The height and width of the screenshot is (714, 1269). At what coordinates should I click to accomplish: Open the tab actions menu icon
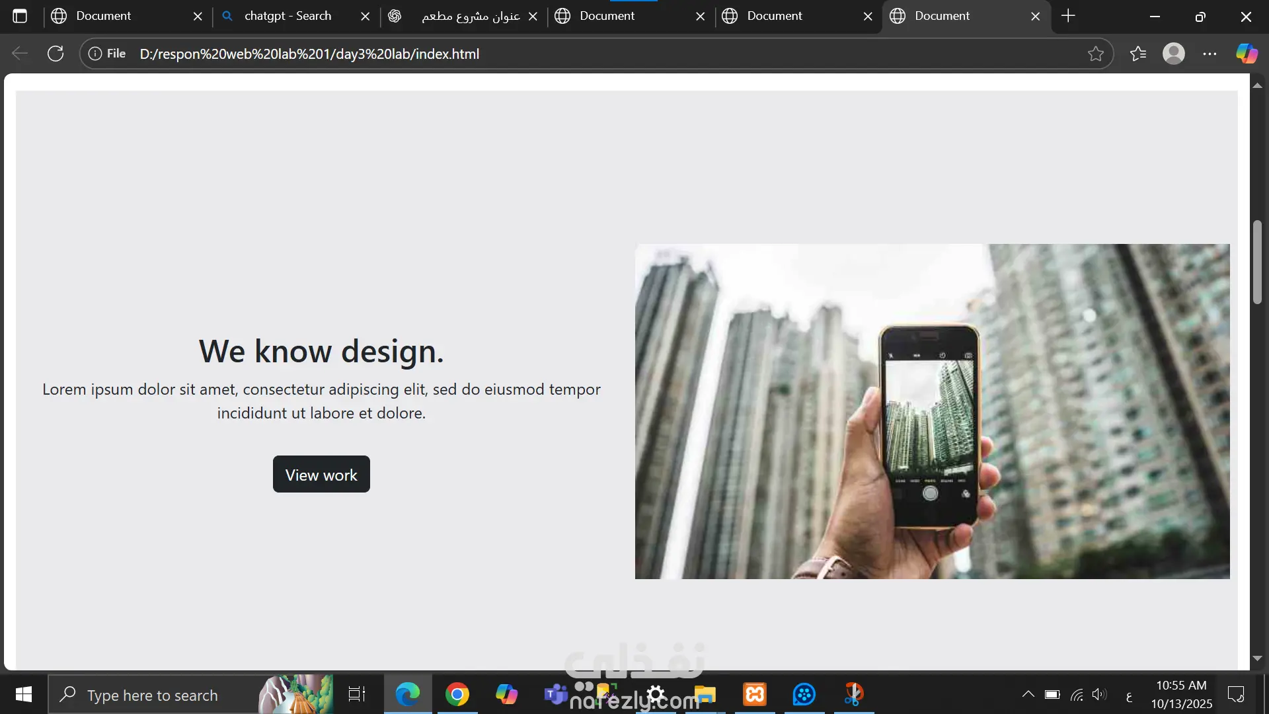(20, 16)
